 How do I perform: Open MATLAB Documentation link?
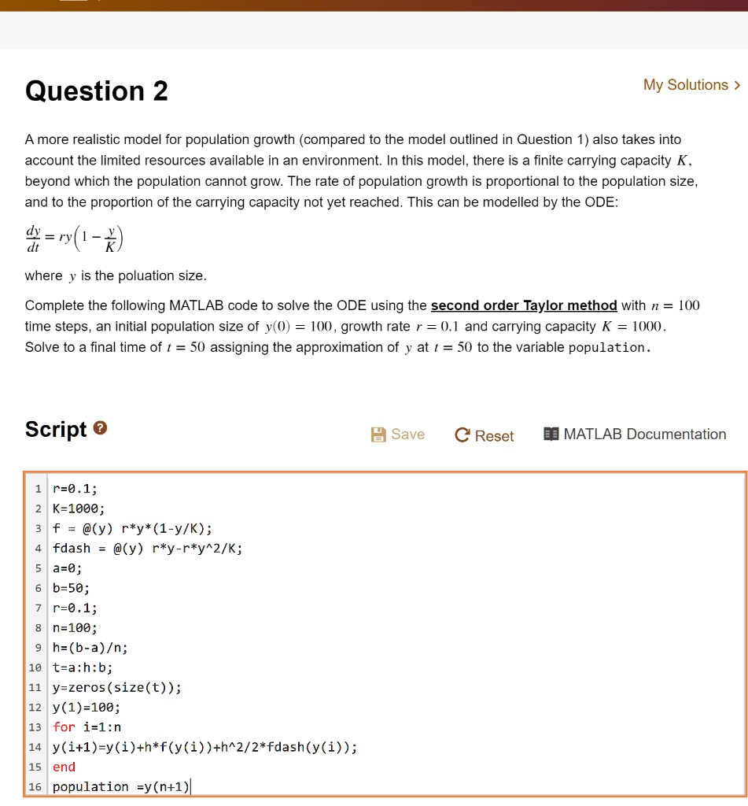point(645,434)
